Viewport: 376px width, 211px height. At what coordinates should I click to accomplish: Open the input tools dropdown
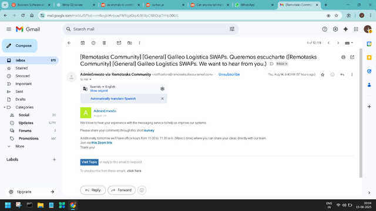click(349, 43)
